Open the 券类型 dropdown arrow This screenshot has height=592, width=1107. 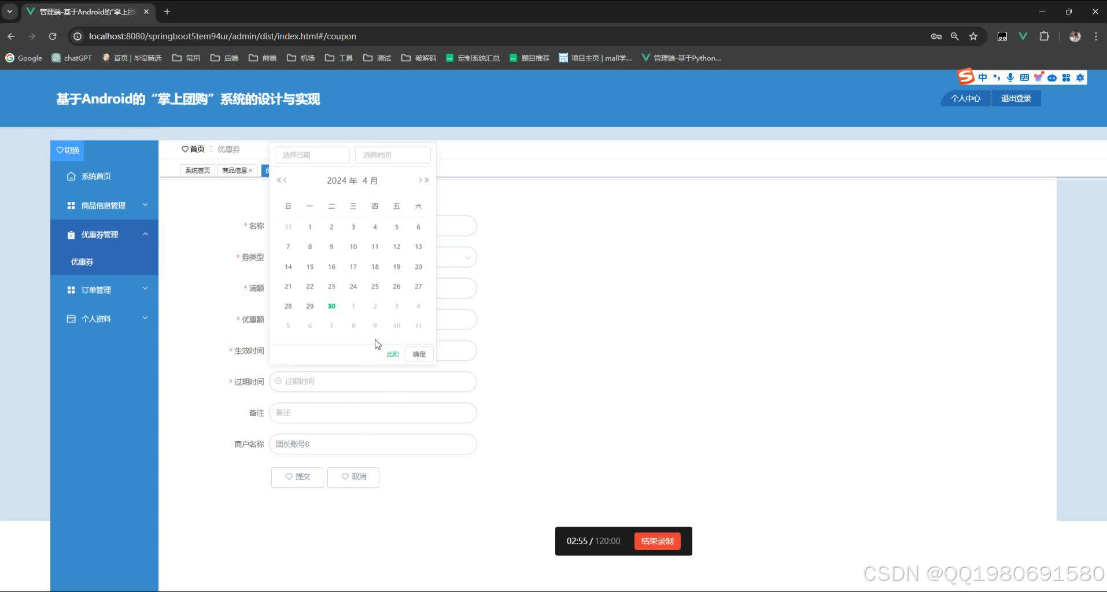click(x=467, y=257)
